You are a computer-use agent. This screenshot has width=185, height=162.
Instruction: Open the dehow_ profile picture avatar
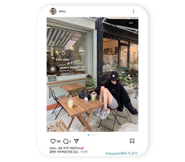[x=53, y=11]
